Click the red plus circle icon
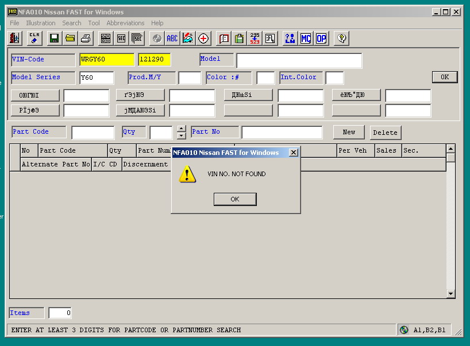This screenshot has height=346, width=470. pyautogui.click(x=203, y=38)
